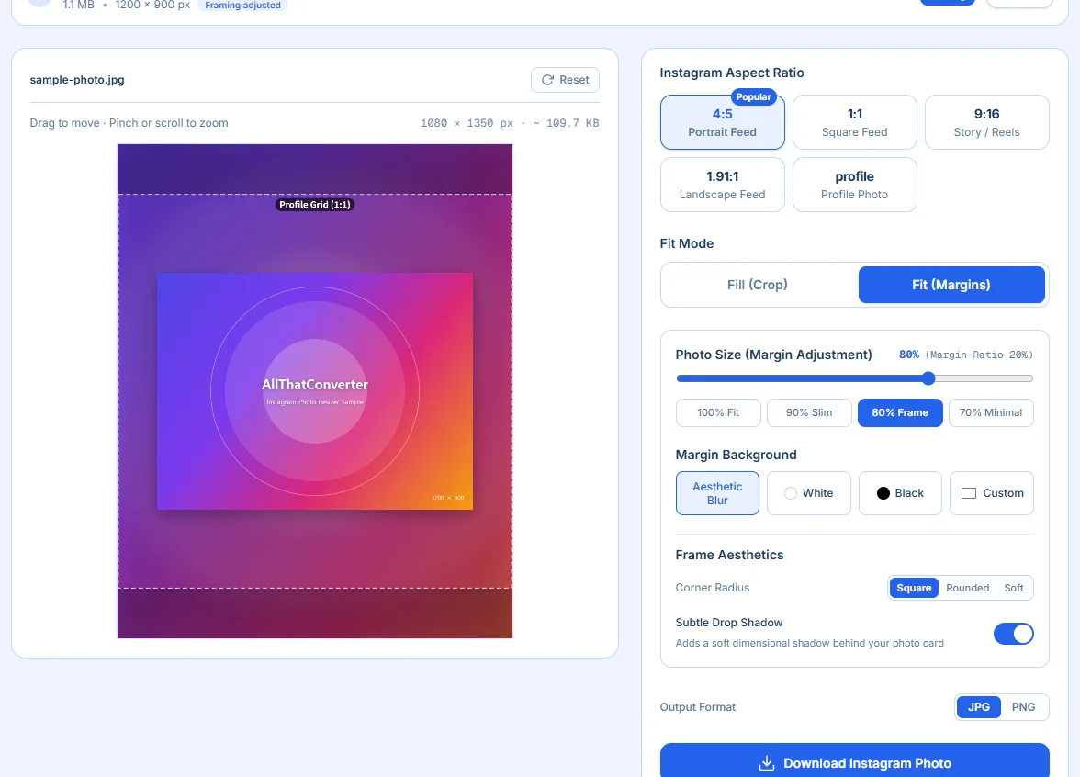Viewport: 1080px width, 777px height.
Task: Select the 4:5 Portrait Feed ratio
Action: tap(722, 123)
